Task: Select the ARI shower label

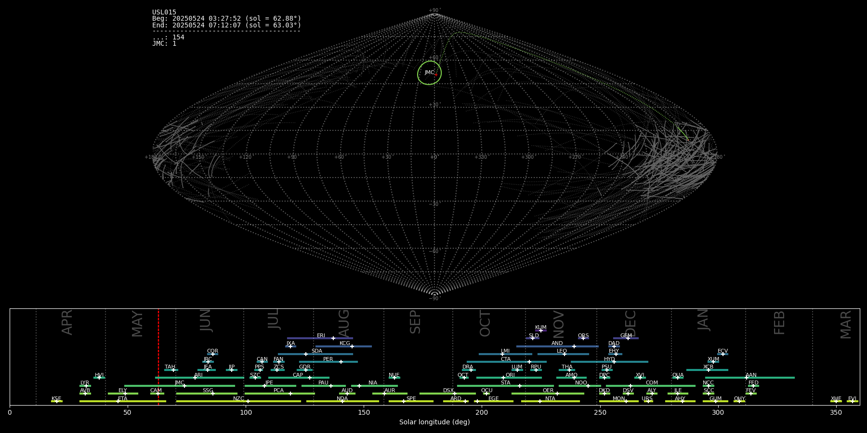Action: (198, 375)
